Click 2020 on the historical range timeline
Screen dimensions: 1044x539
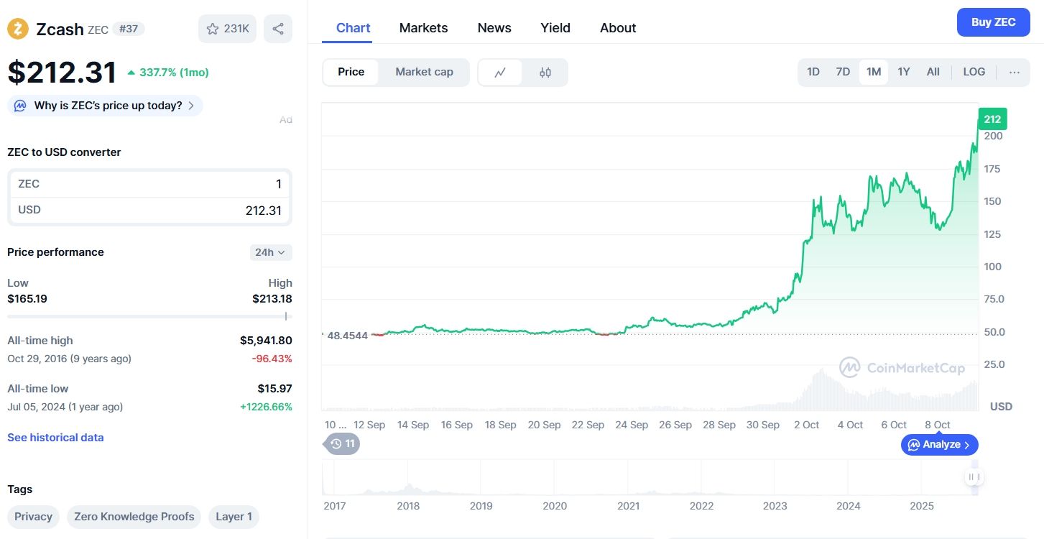pyautogui.click(x=555, y=506)
